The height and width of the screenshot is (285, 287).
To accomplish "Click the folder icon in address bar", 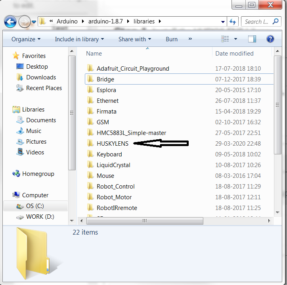I will [x=42, y=21].
